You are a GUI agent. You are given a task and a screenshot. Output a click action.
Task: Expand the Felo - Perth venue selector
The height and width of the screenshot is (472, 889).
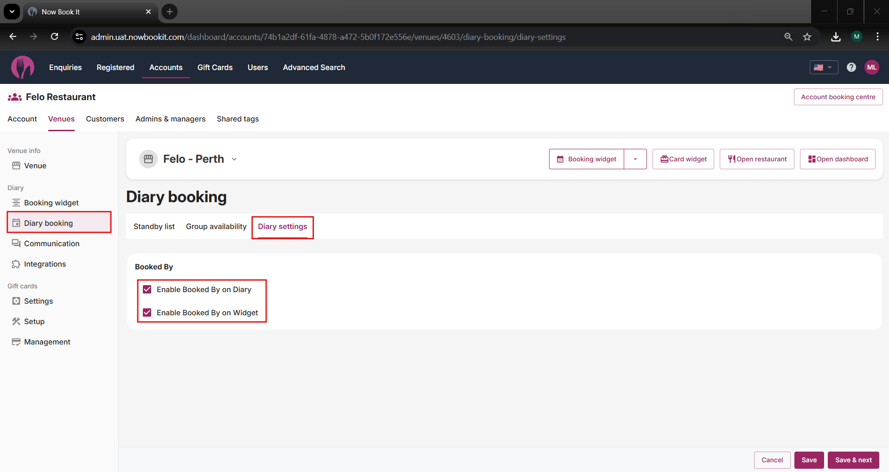(x=234, y=159)
